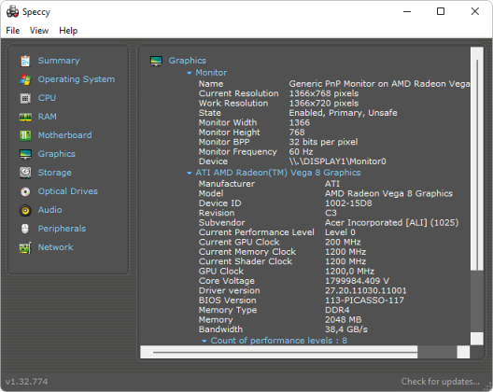This screenshot has width=493, height=392.
Task: Click the Speccy app icon in title bar
Action: tap(12, 11)
